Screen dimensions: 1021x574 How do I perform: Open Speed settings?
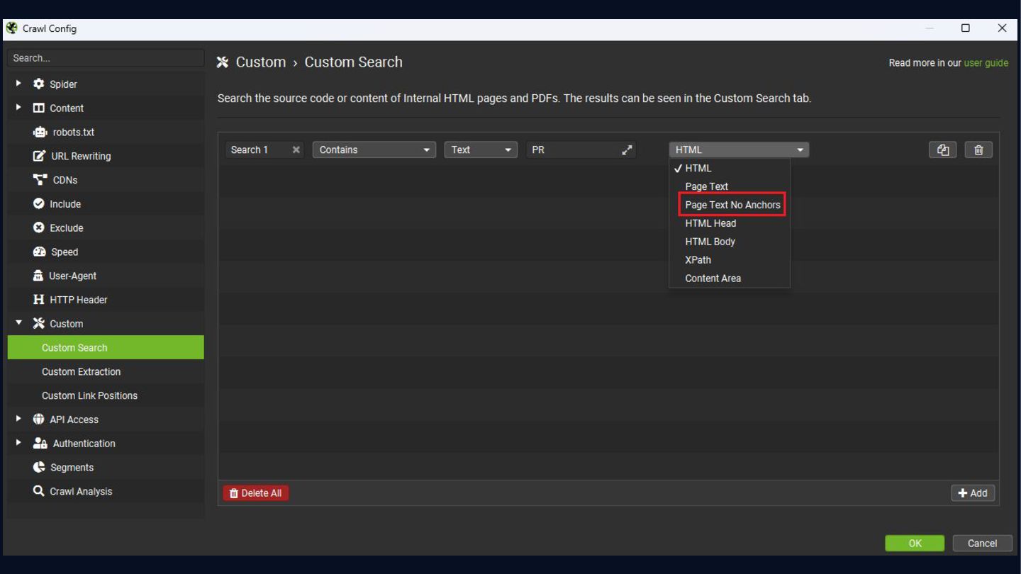106,252
